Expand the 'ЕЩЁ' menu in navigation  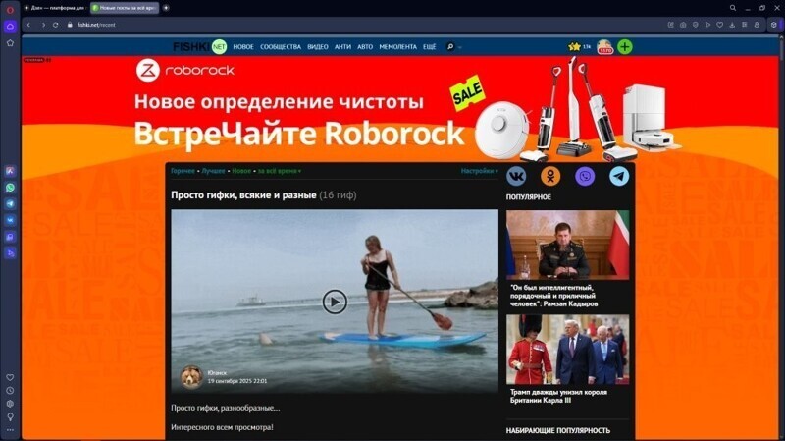(x=429, y=46)
